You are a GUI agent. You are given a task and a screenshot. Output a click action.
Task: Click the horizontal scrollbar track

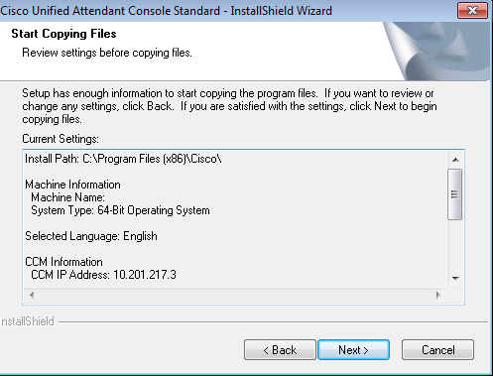(235, 295)
